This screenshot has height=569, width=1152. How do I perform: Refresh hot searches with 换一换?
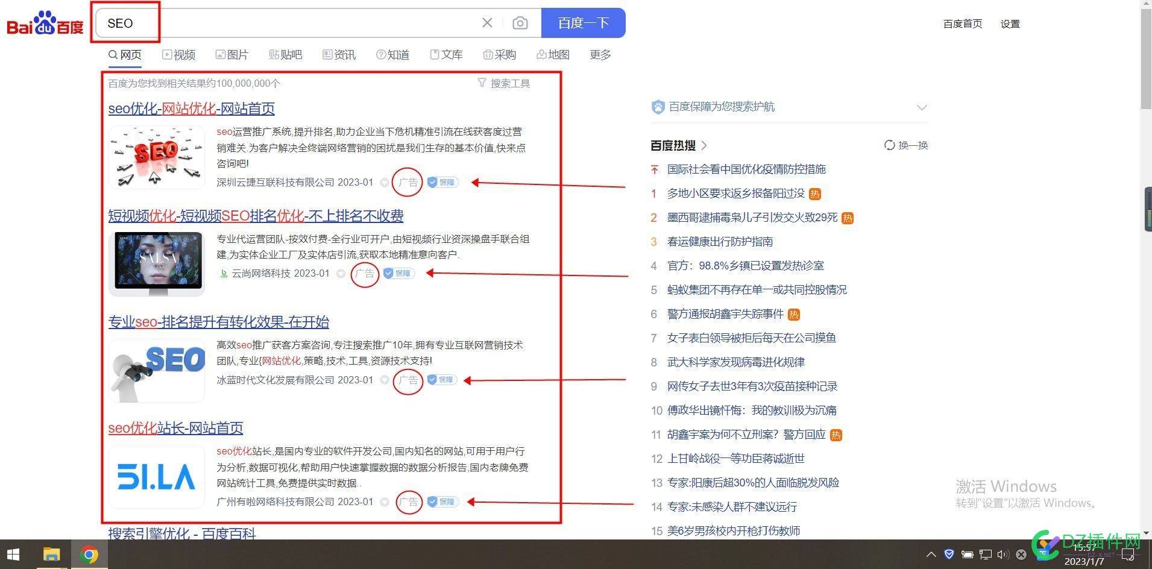point(906,145)
